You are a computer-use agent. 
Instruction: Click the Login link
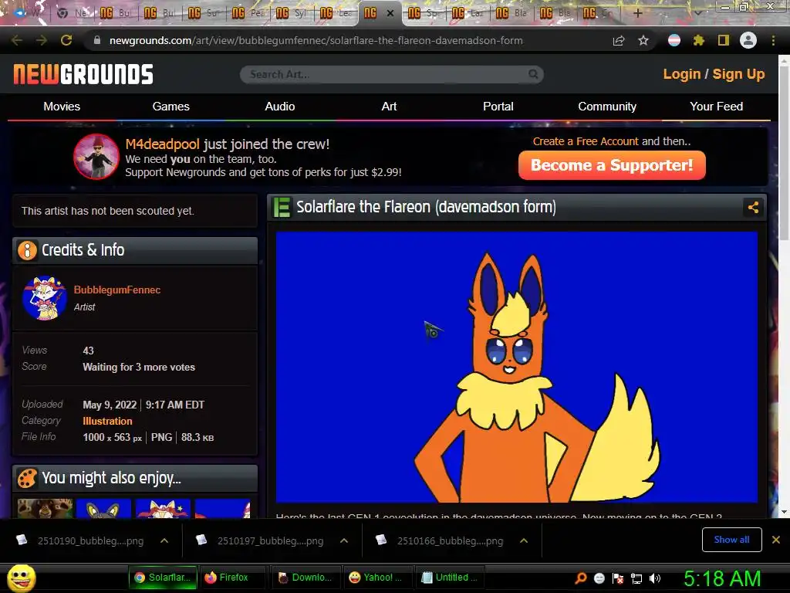pos(682,74)
